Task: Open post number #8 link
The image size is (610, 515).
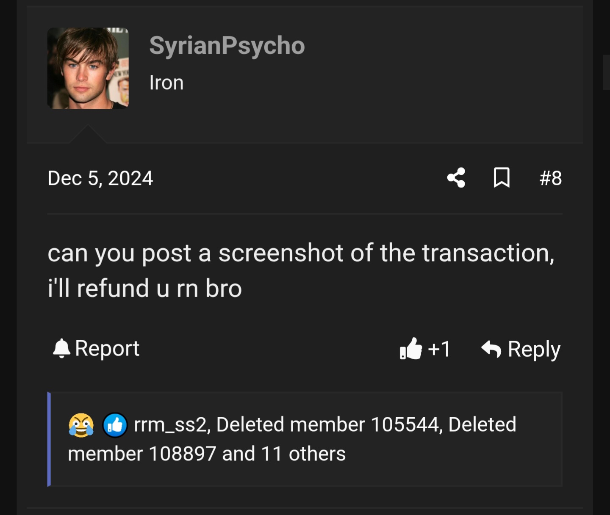Action: 550,178
